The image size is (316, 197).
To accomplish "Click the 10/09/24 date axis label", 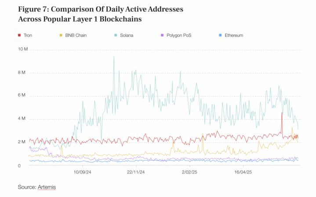I will (82, 172).
